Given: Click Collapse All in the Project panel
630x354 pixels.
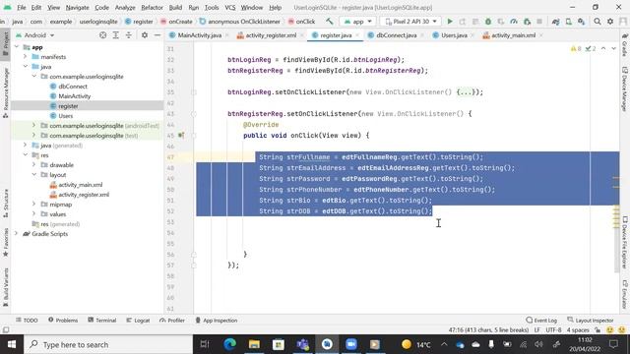Looking at the screenshot, I should click(129, 35).
